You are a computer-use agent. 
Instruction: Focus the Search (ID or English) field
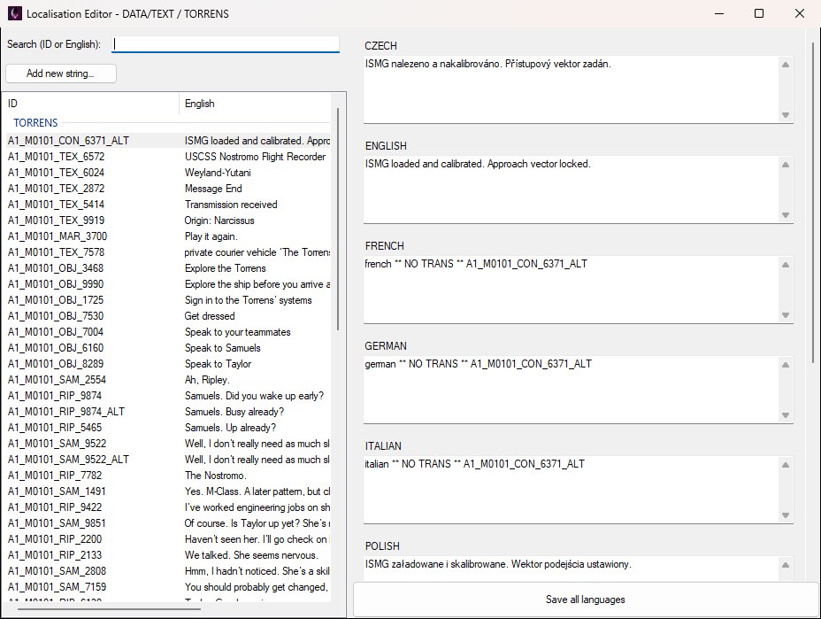pyautogui.click(x=226, y=44)
